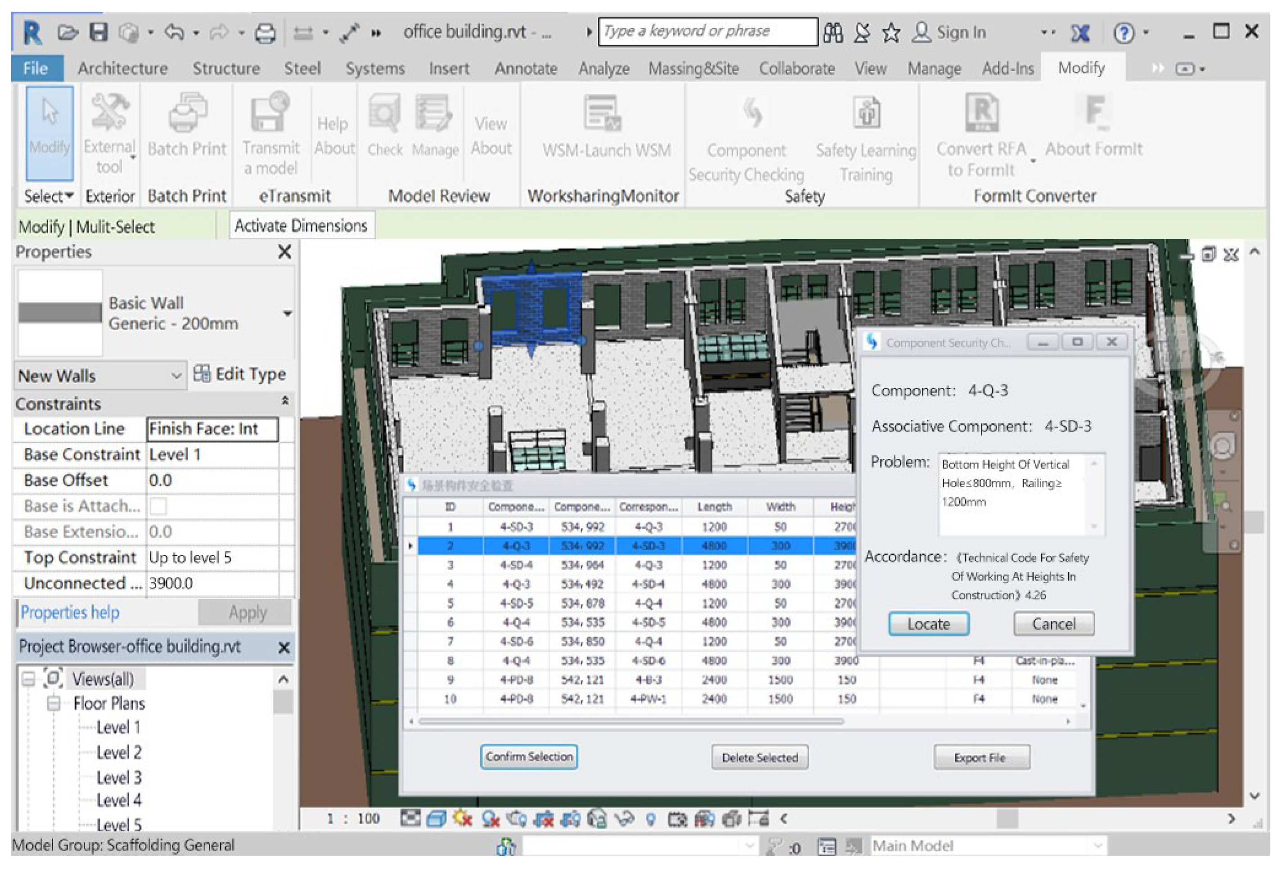
Task: Open the Basic Wall type selector dropdown
Action: 287,313
